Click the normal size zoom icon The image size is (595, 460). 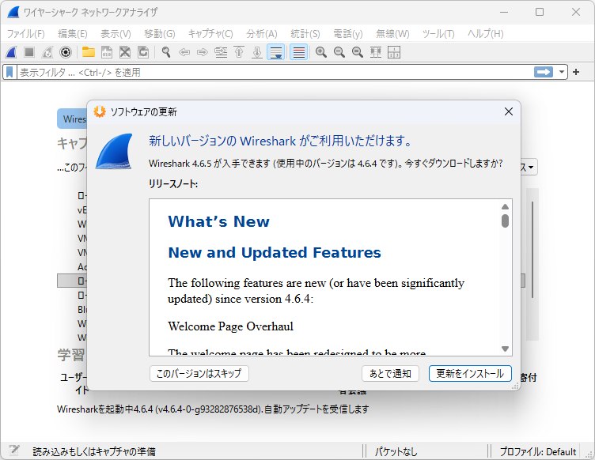click(358, 52)
